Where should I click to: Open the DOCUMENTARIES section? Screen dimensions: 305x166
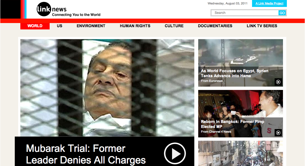(x=215, y=26)
